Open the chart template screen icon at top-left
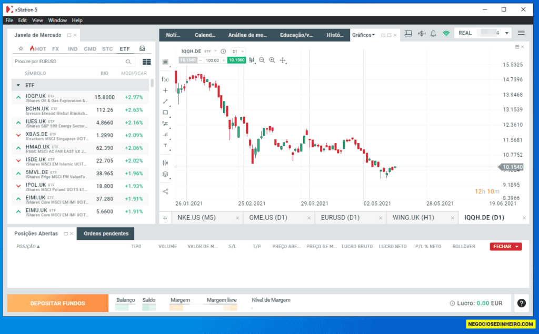Viewport: 539px width, 334px height. click(165, 62)
